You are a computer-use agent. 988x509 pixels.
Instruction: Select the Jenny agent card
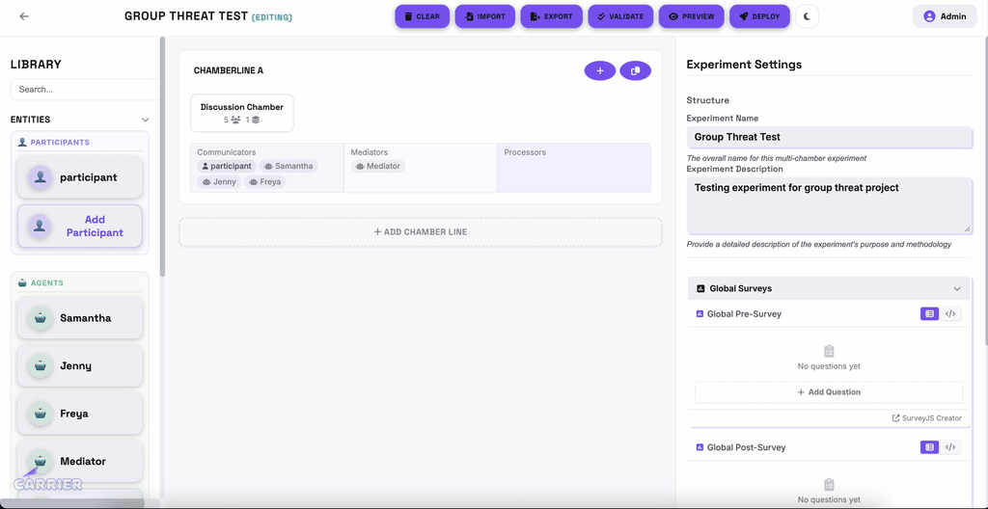(x=80, y=365)
